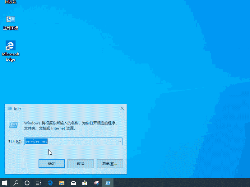
Task: Expand the Run command history dropdown
Action: point(119,141)
